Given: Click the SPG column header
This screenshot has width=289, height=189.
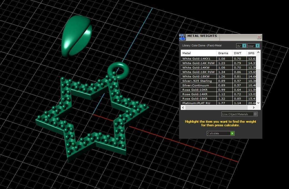Looking at the screenshot, I should pos(252,53).
